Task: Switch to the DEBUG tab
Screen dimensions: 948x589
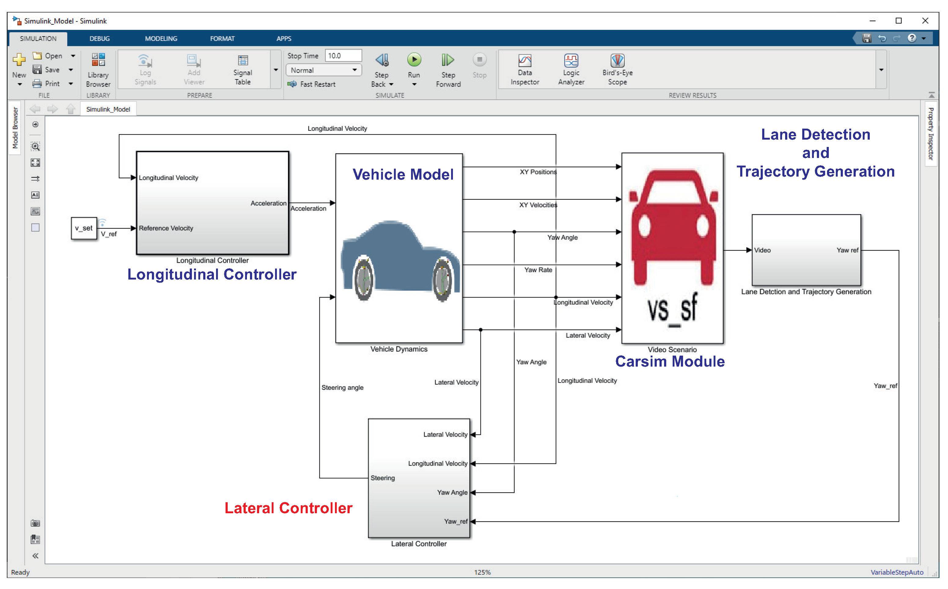Action: pos(99,38)
